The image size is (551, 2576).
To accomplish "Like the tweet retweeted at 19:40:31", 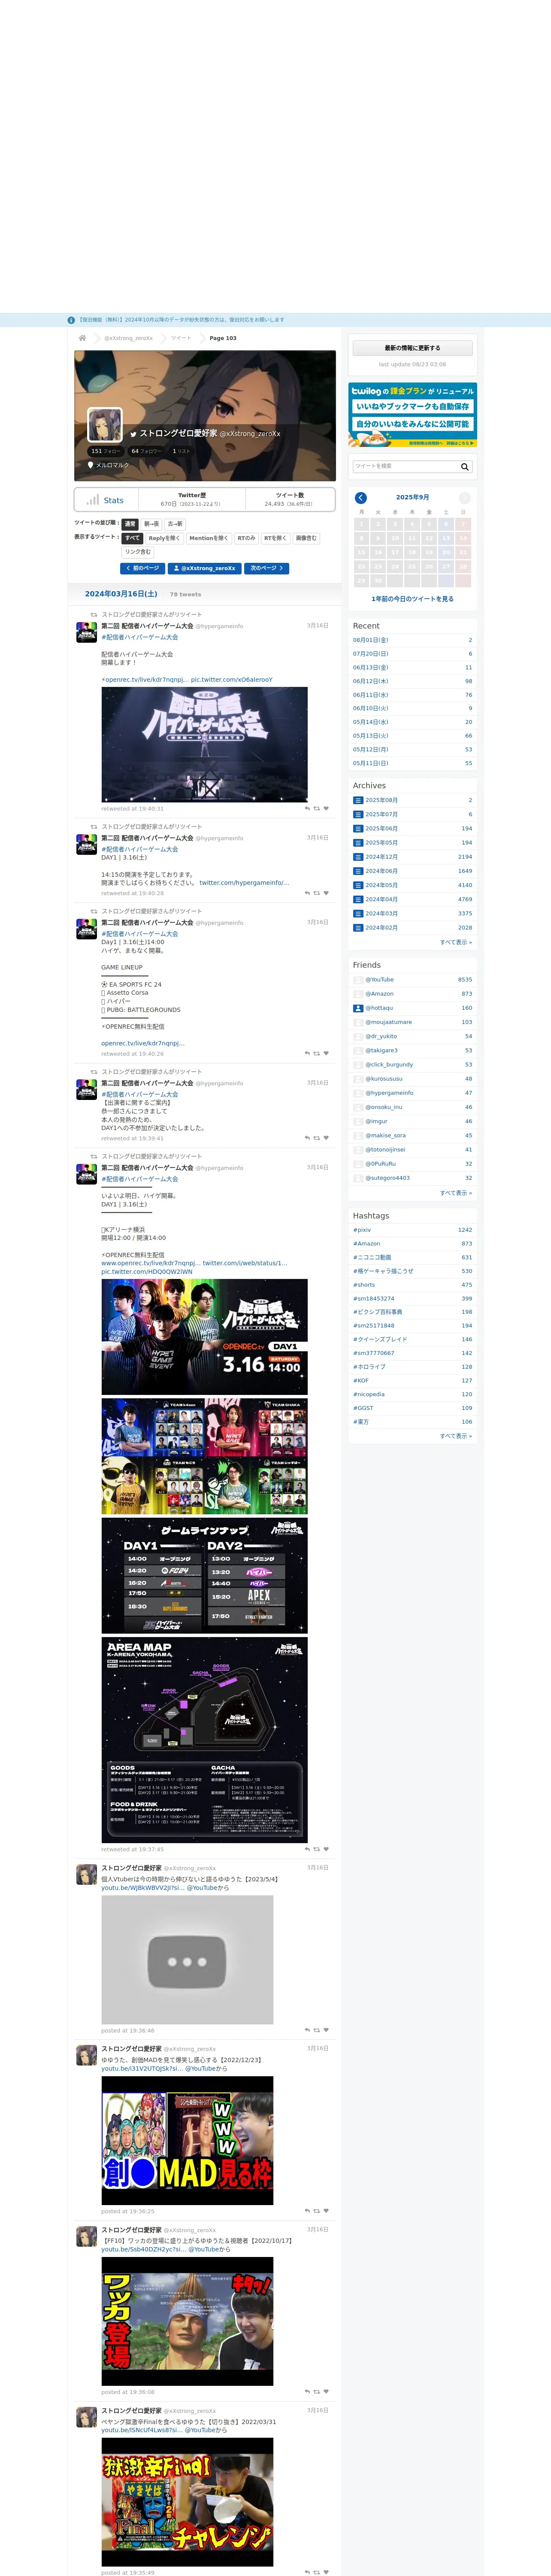I will tap(326, 809).
